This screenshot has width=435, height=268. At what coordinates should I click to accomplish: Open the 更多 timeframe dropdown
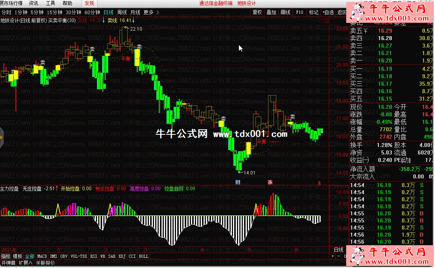149,12
